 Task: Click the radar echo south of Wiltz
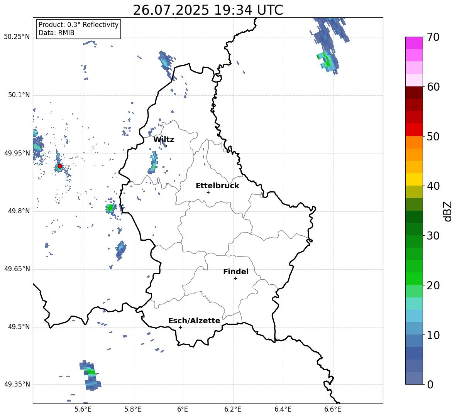[x=153, y=163]
